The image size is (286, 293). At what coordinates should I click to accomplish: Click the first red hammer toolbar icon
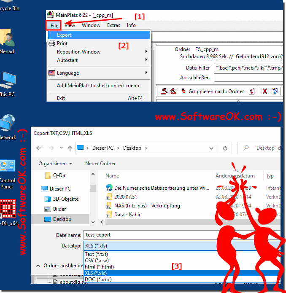tap(164, 91)
